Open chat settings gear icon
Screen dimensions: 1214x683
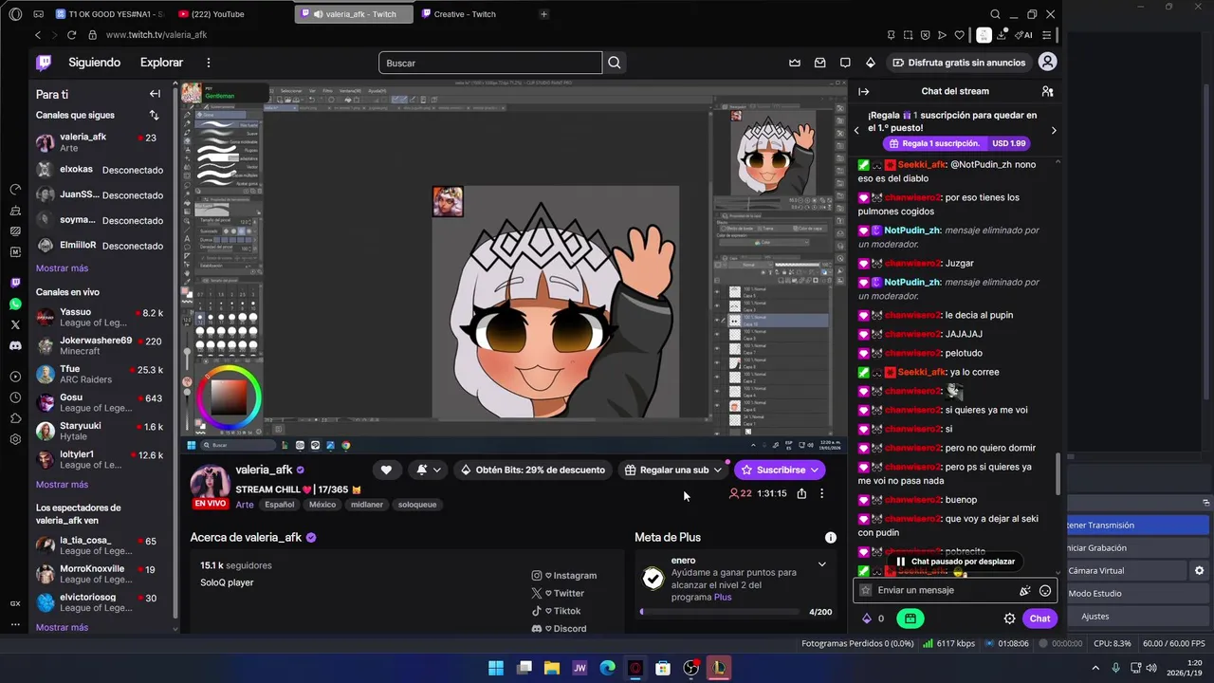[x=1009, y=618]
